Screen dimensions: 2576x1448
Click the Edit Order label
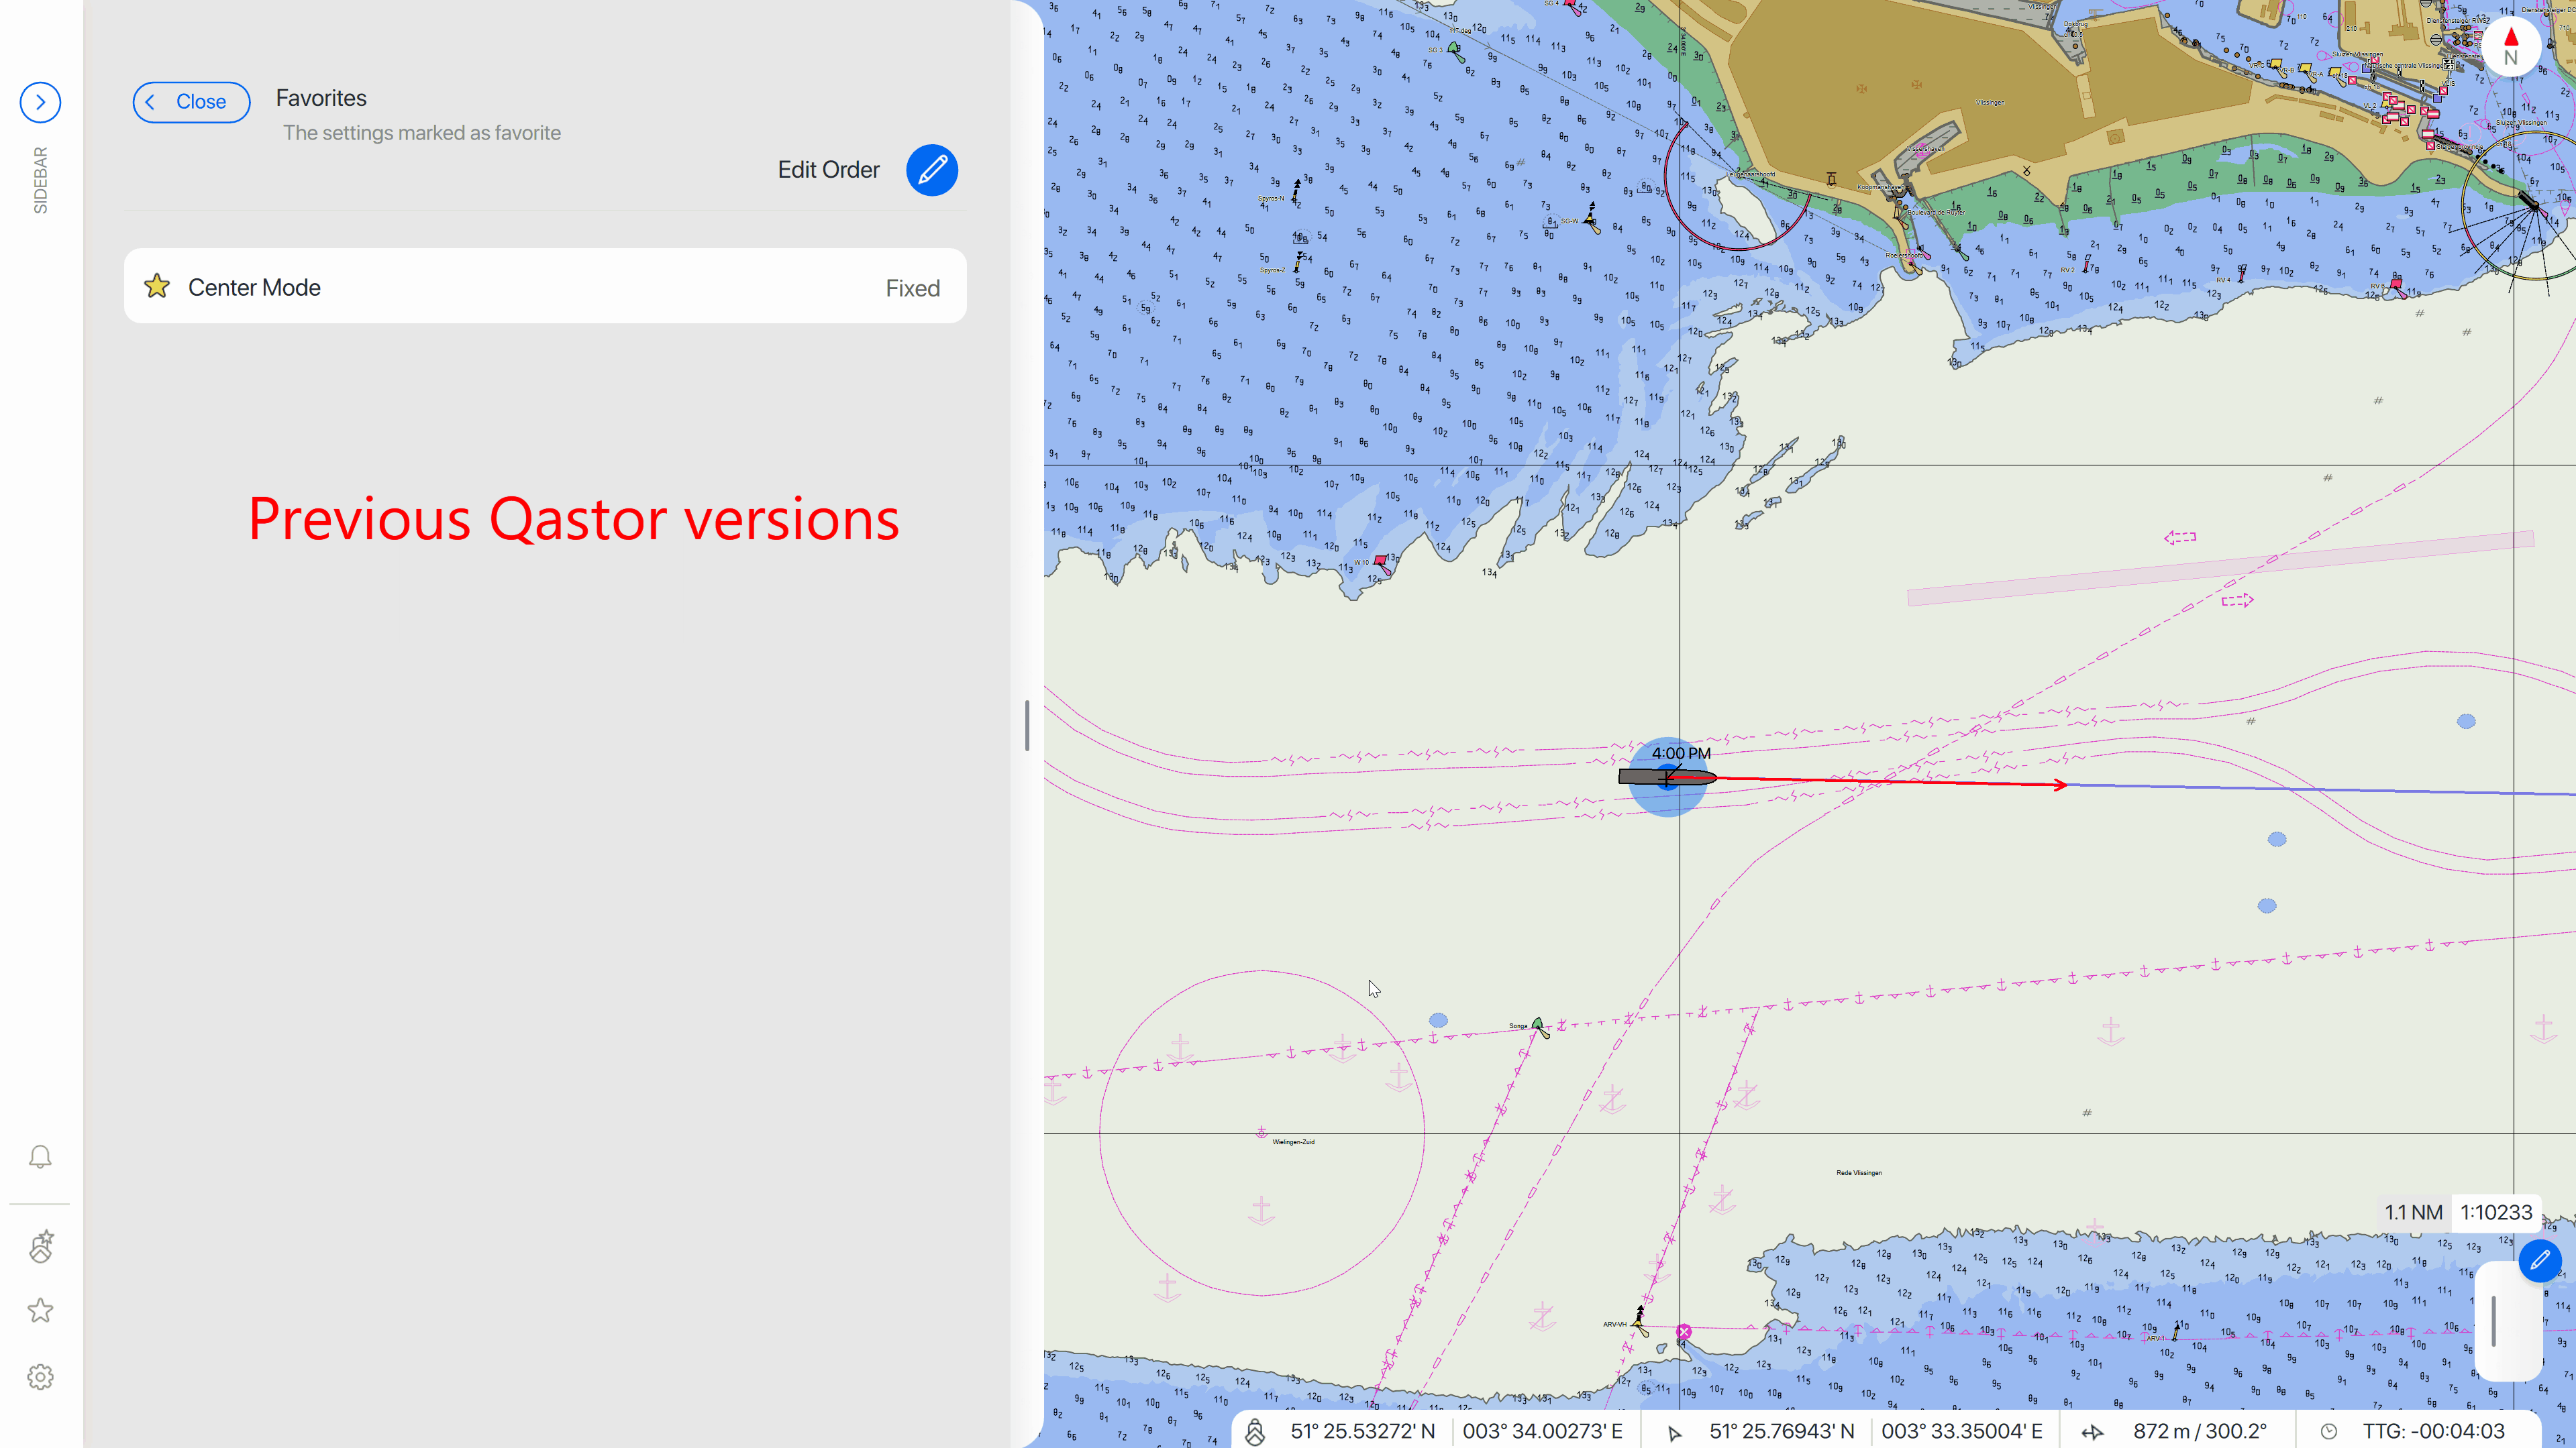828,170
